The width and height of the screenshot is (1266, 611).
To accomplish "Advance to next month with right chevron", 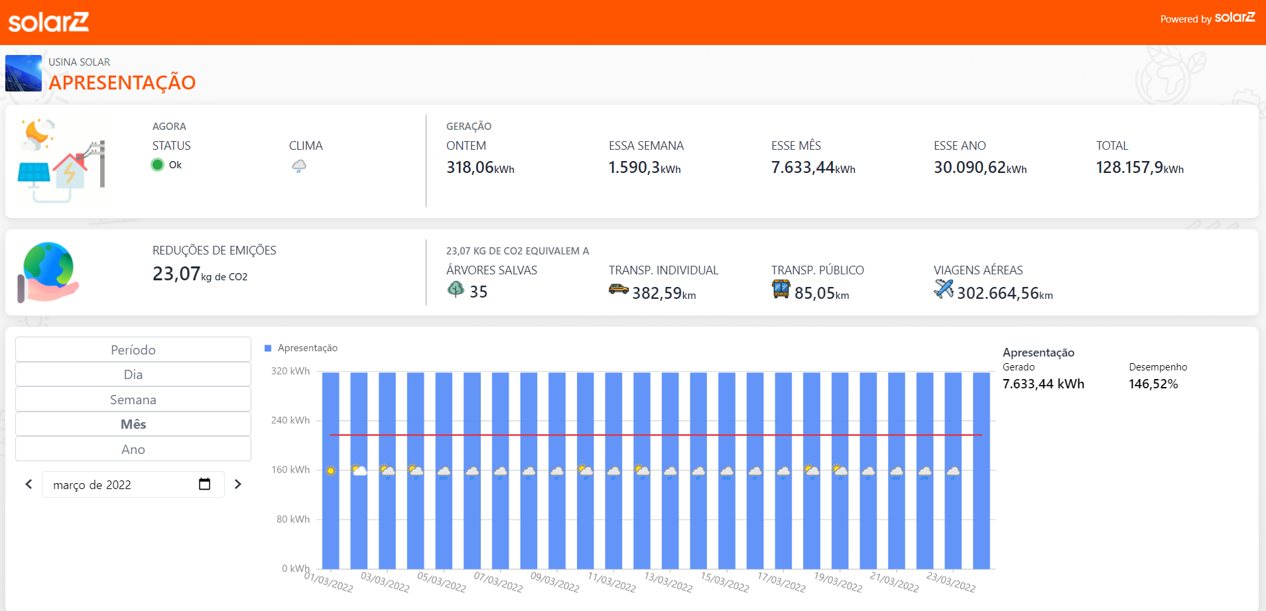I will (238, 484).
